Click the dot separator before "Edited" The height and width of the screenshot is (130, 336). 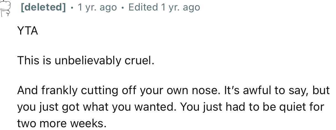pos(123,8)
